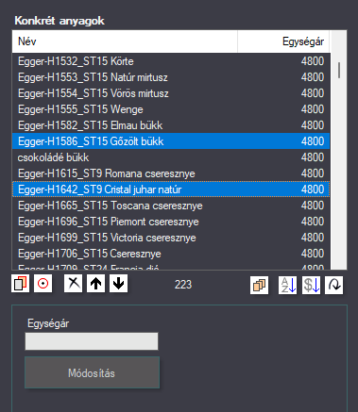The image size is (358, 412).
Task: Sort list by price icon
Action: [311, 286]
